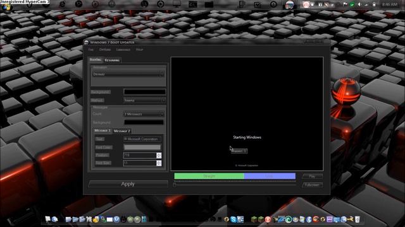Decrease Font Size with the down arrow
Screen dimensions: 405x227
tap(159, 165)
